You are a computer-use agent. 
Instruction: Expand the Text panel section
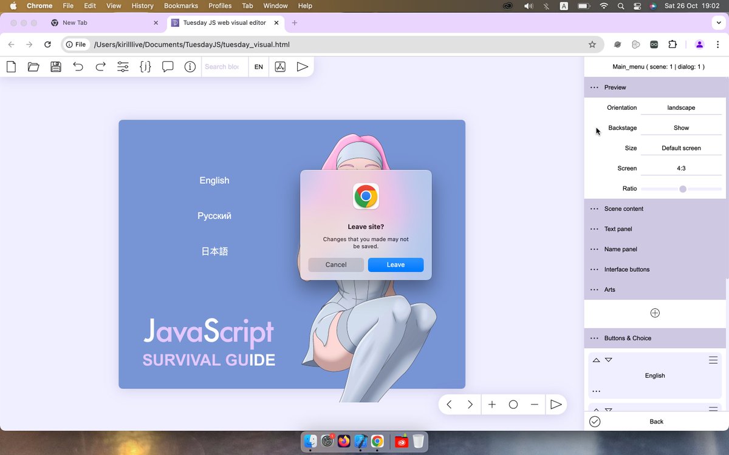click(655, 229)
